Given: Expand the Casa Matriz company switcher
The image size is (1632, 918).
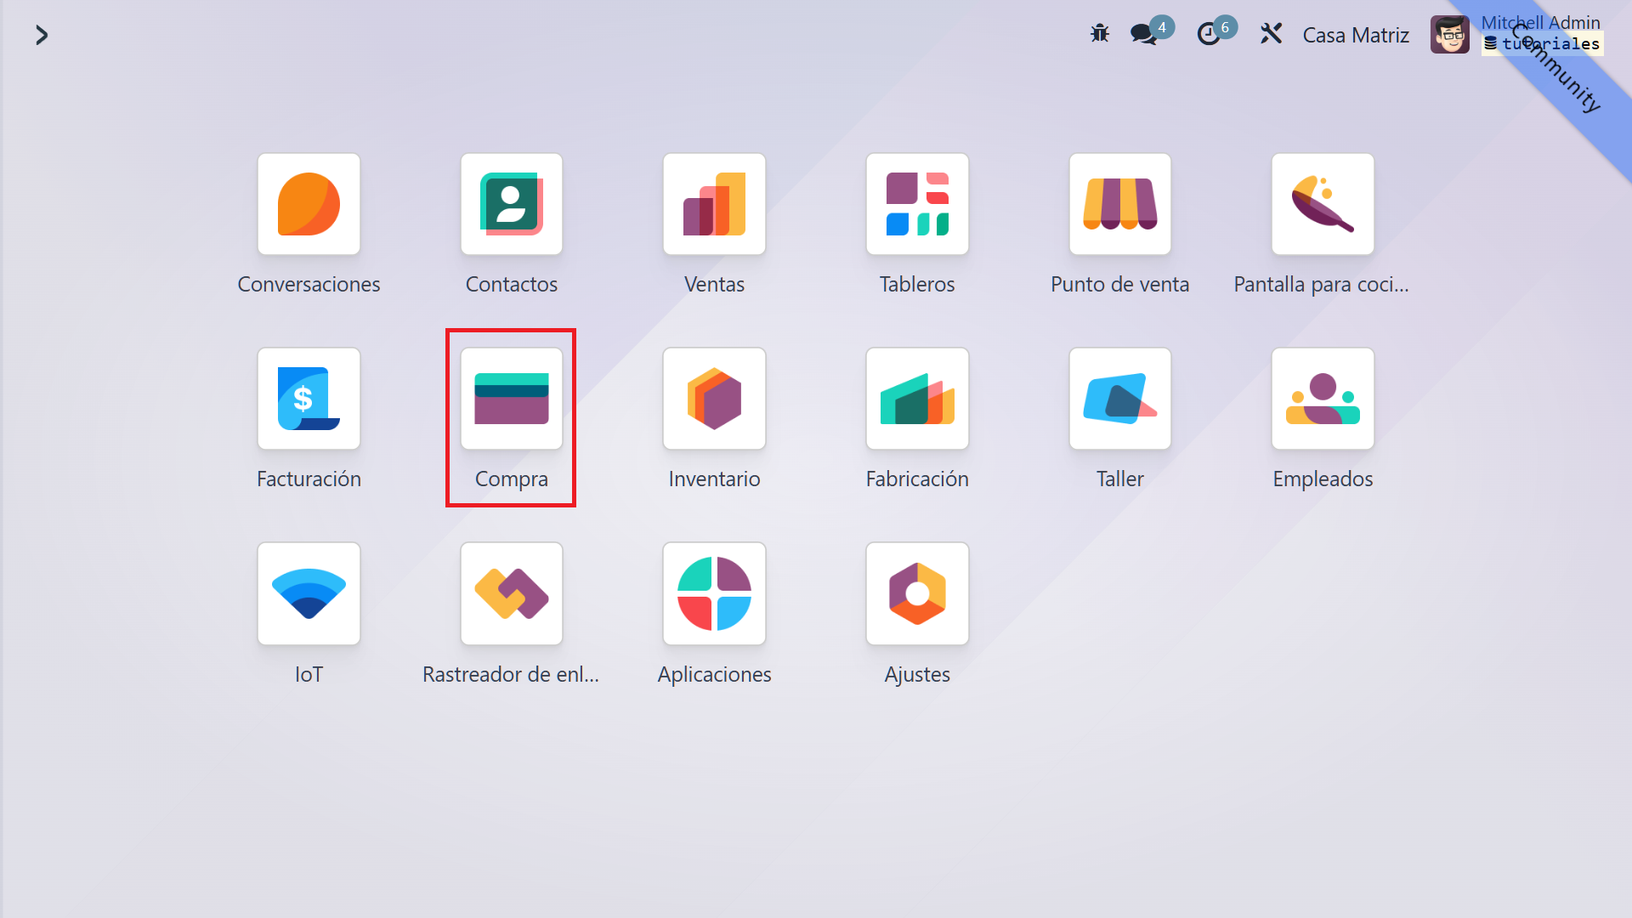Looking at the screenshot, I should point(1355,35).
